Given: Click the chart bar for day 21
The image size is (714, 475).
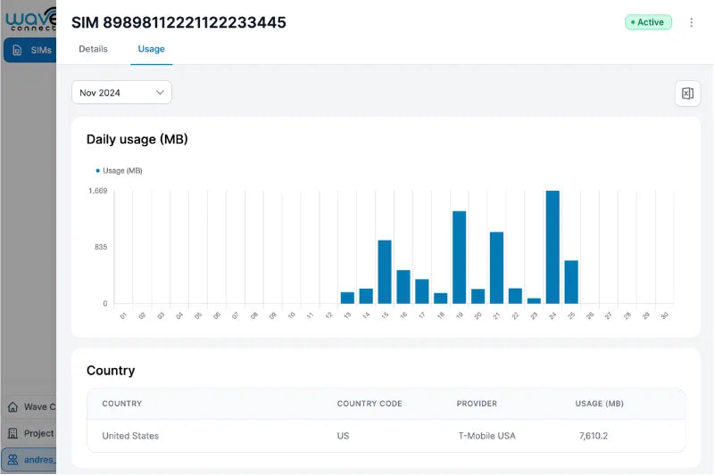Looking at the screenshot, I should (497, 267).
